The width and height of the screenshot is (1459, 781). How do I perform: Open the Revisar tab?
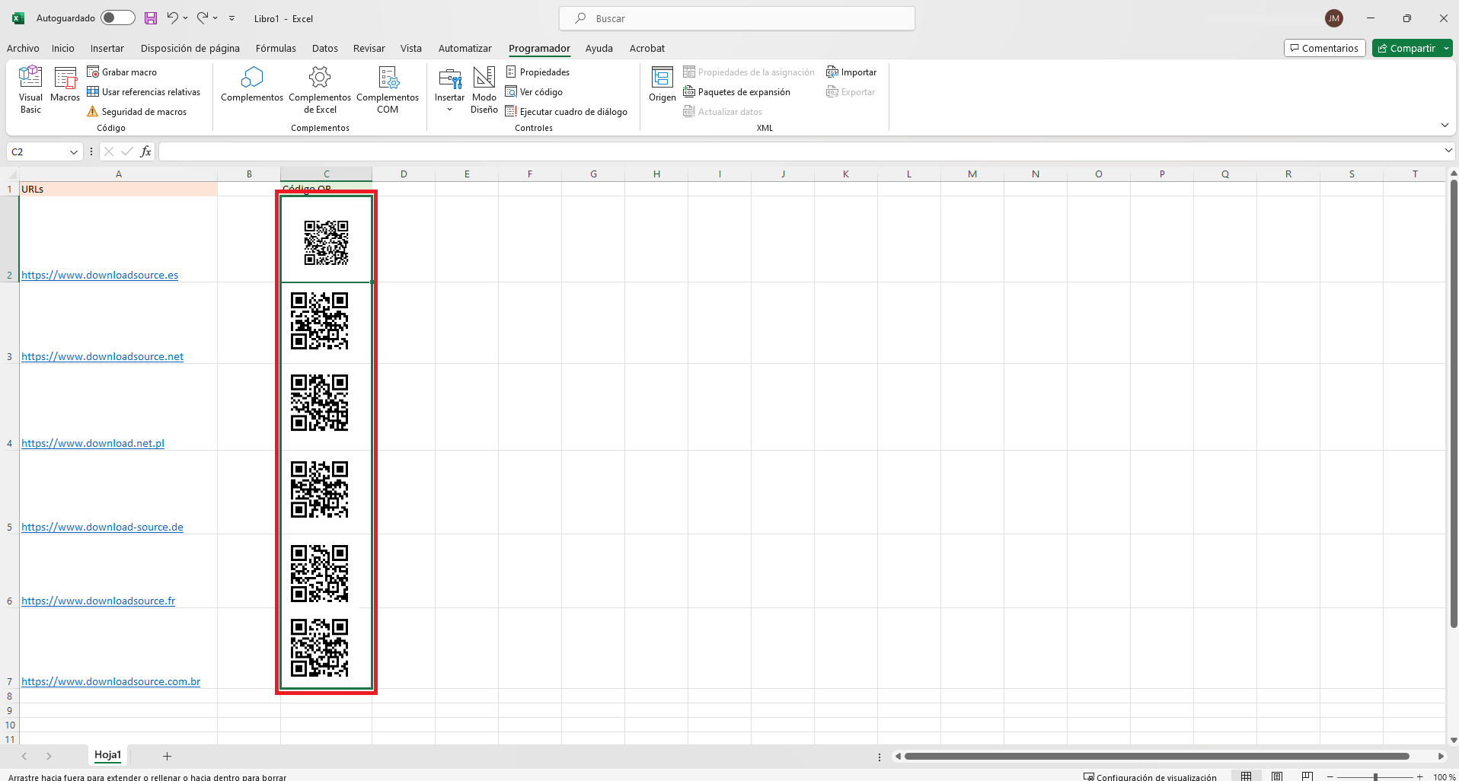369,48
